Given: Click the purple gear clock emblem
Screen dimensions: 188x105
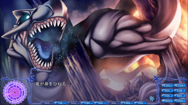Looking at the screenshot, I should click(x=15, y=92).
